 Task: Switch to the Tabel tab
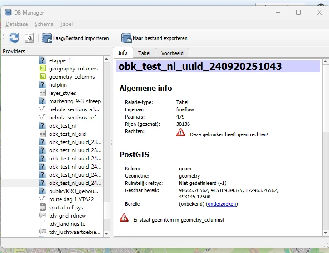coord(144,53)
